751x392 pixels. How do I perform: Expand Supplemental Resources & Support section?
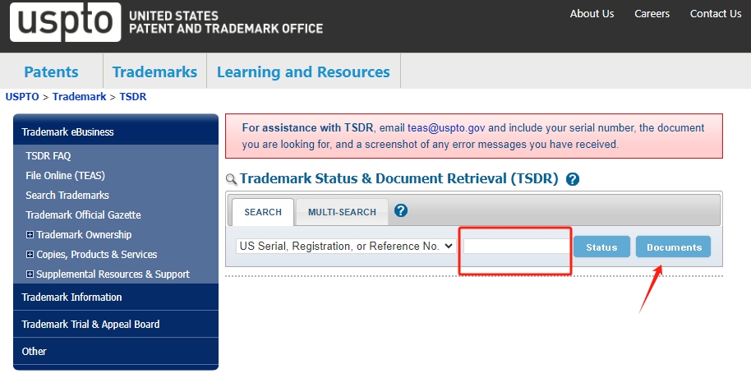click(30, 274)
